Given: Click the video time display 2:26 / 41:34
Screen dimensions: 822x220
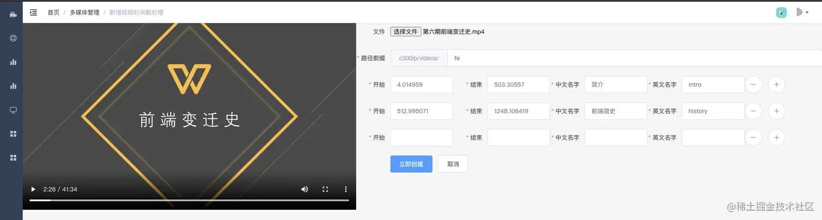Looking at the screenshot, I should pyautogui.click(x=60, y=189).
